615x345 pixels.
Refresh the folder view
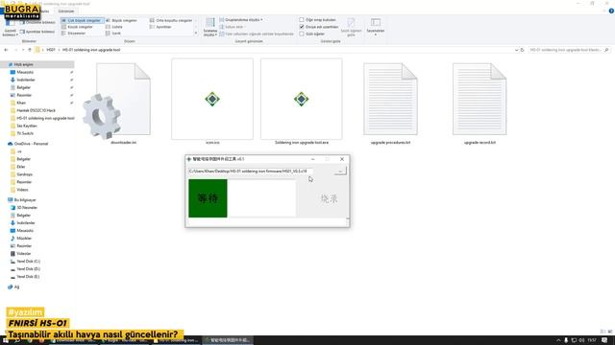tap(522, 50)
